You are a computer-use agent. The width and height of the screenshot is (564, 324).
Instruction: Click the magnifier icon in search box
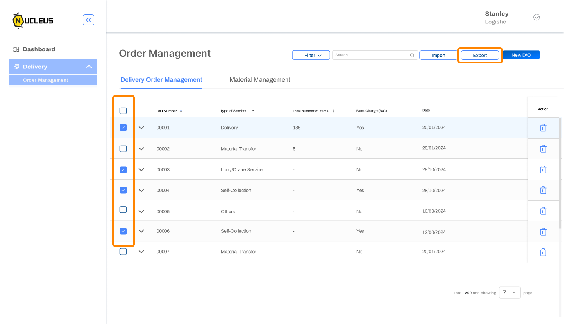coord(412,55)
